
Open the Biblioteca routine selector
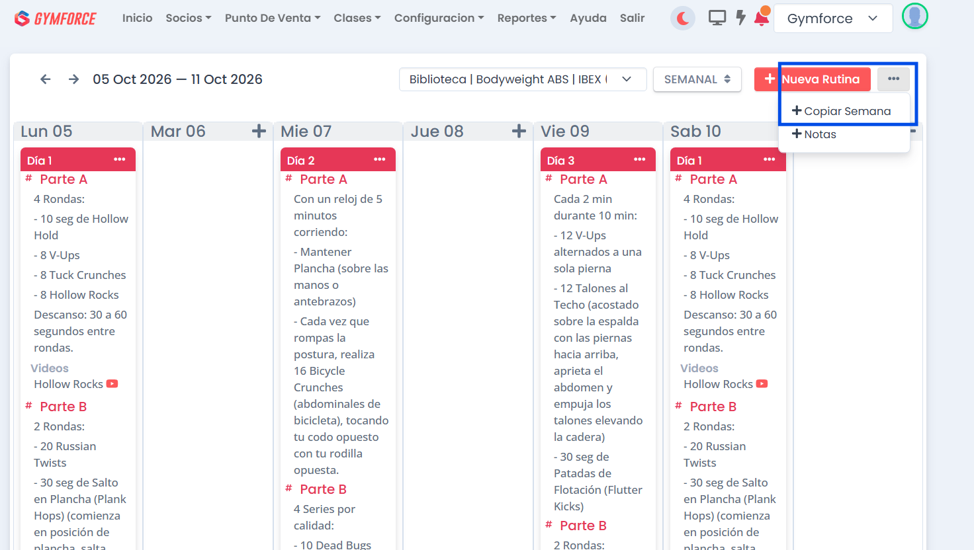pyautogui.click(x=523, y=79)
